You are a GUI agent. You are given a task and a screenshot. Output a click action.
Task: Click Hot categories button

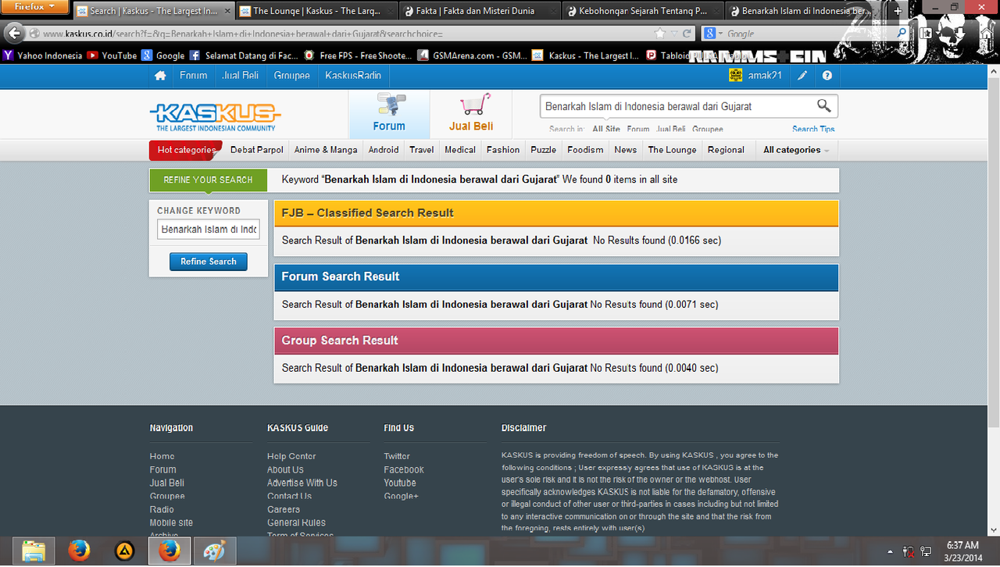pos(186,150)
